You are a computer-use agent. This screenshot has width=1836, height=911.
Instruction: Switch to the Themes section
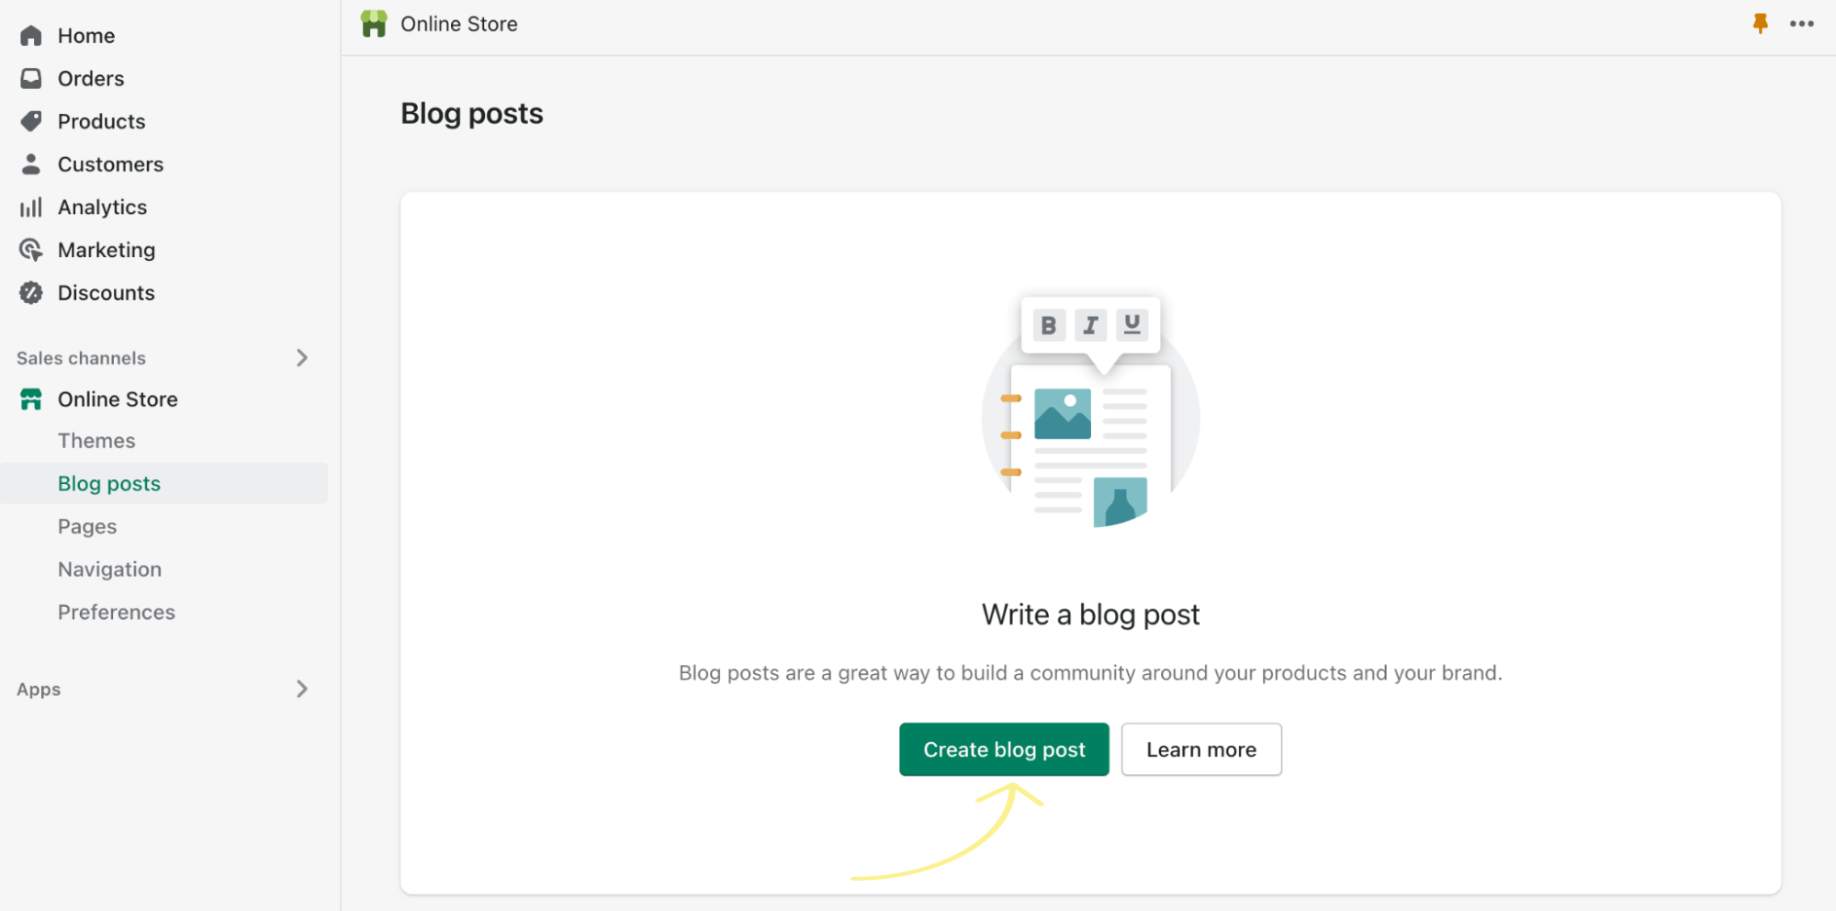pyautogui.click(x=96, y=440)
